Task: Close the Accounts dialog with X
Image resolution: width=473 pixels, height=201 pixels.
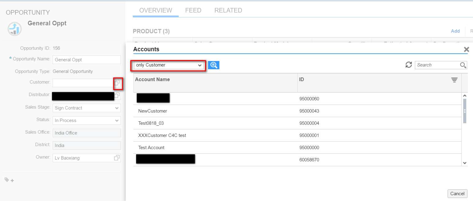Action: point(466,49)
